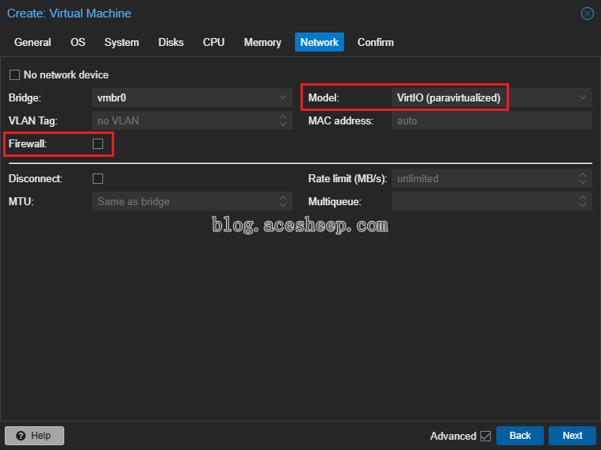The height and width of the screenshot is (450, 601).
Task: Open the Model dropdown arrow
Action: click(583, 97)
